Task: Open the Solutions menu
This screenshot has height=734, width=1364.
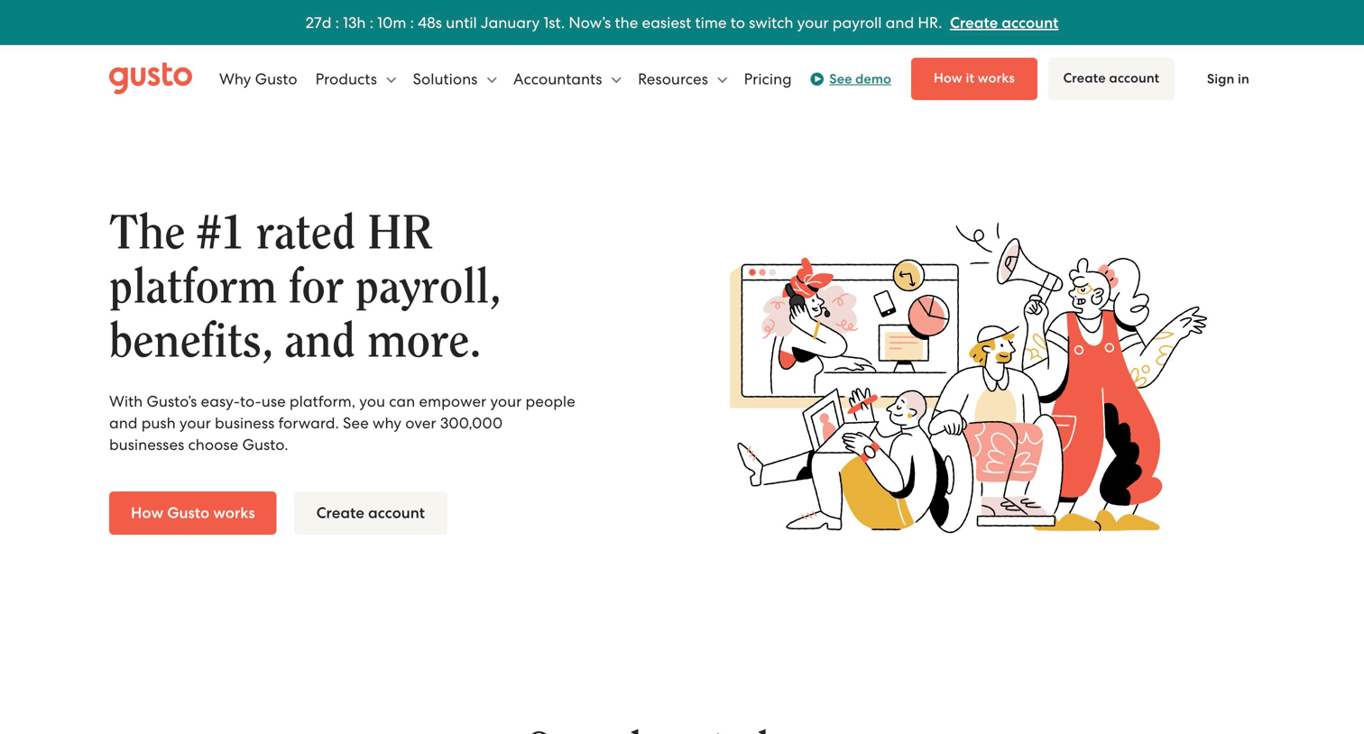Action: tap(445, 79)
